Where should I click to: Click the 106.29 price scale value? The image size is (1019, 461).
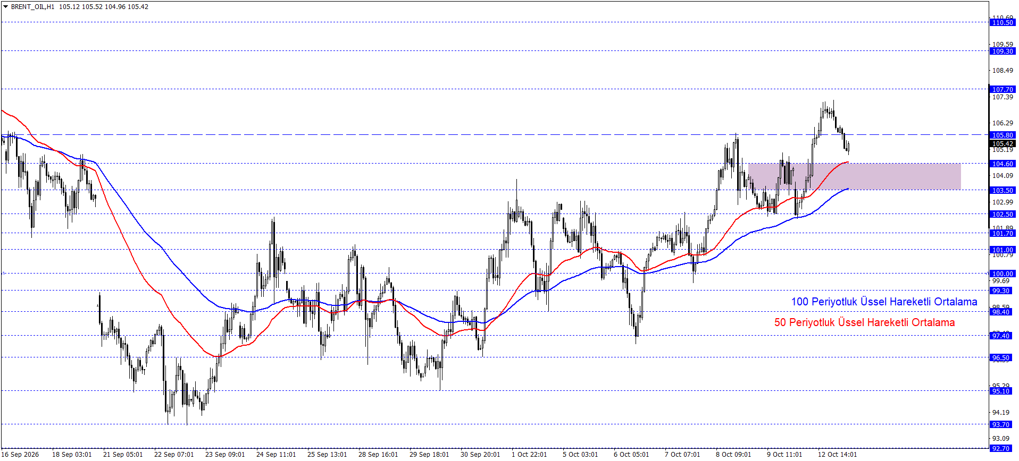click(1003, 123)
